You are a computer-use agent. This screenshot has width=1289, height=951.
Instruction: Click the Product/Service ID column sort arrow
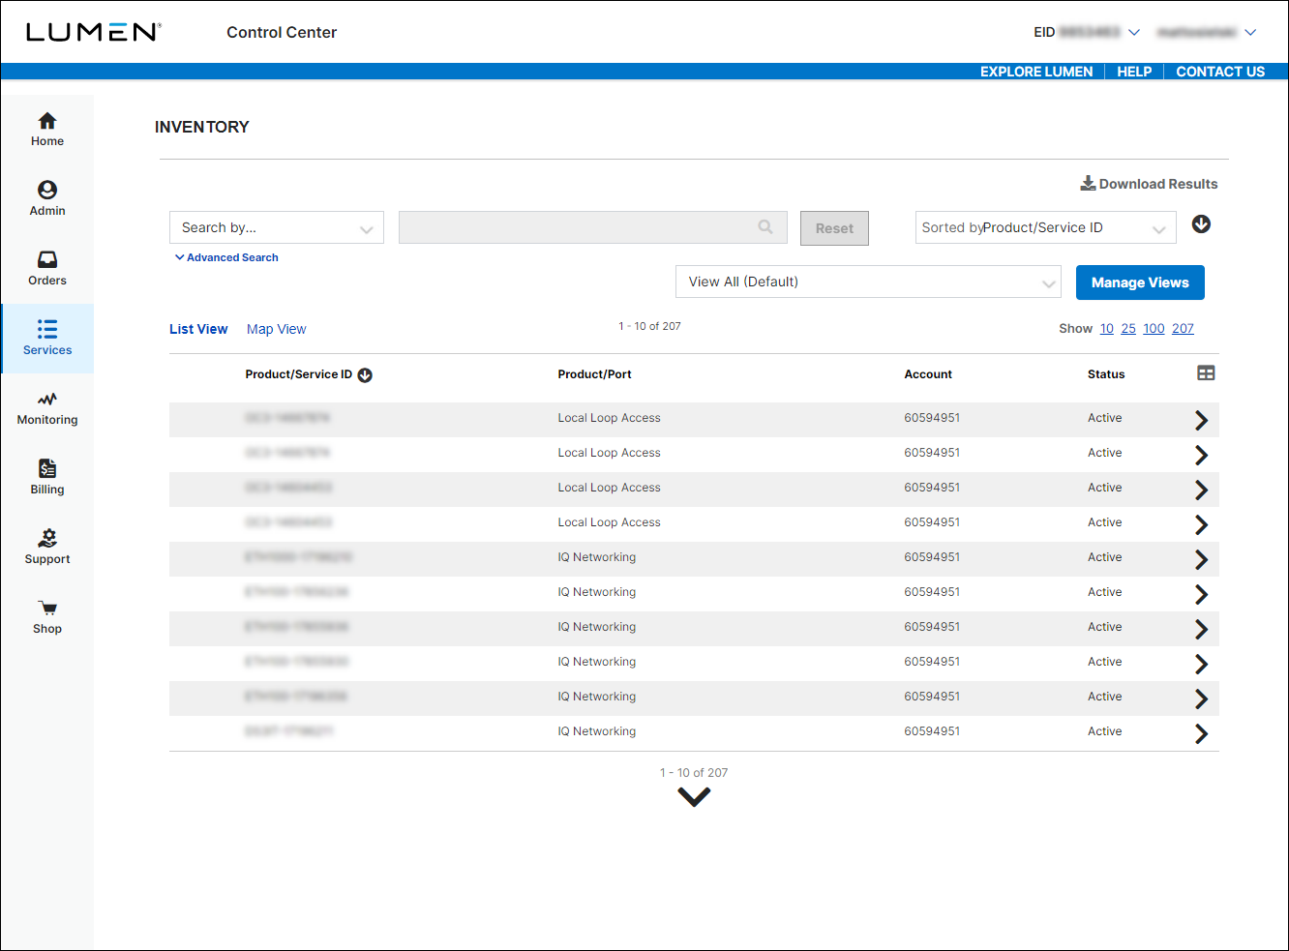[x=365, y=375]
